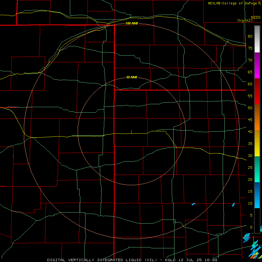Click the 55 value on the color scale
Viewport: 262px width, 262px height.
[x=250, y=96]
